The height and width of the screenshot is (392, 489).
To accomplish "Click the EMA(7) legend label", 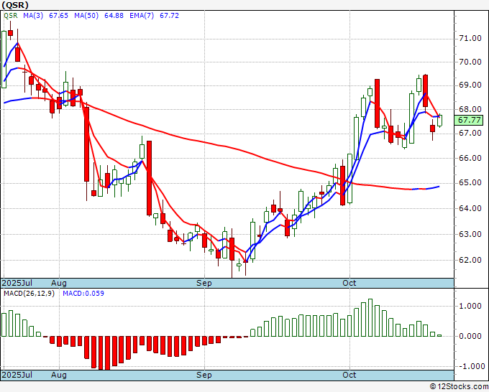I will tap(142, 16).
